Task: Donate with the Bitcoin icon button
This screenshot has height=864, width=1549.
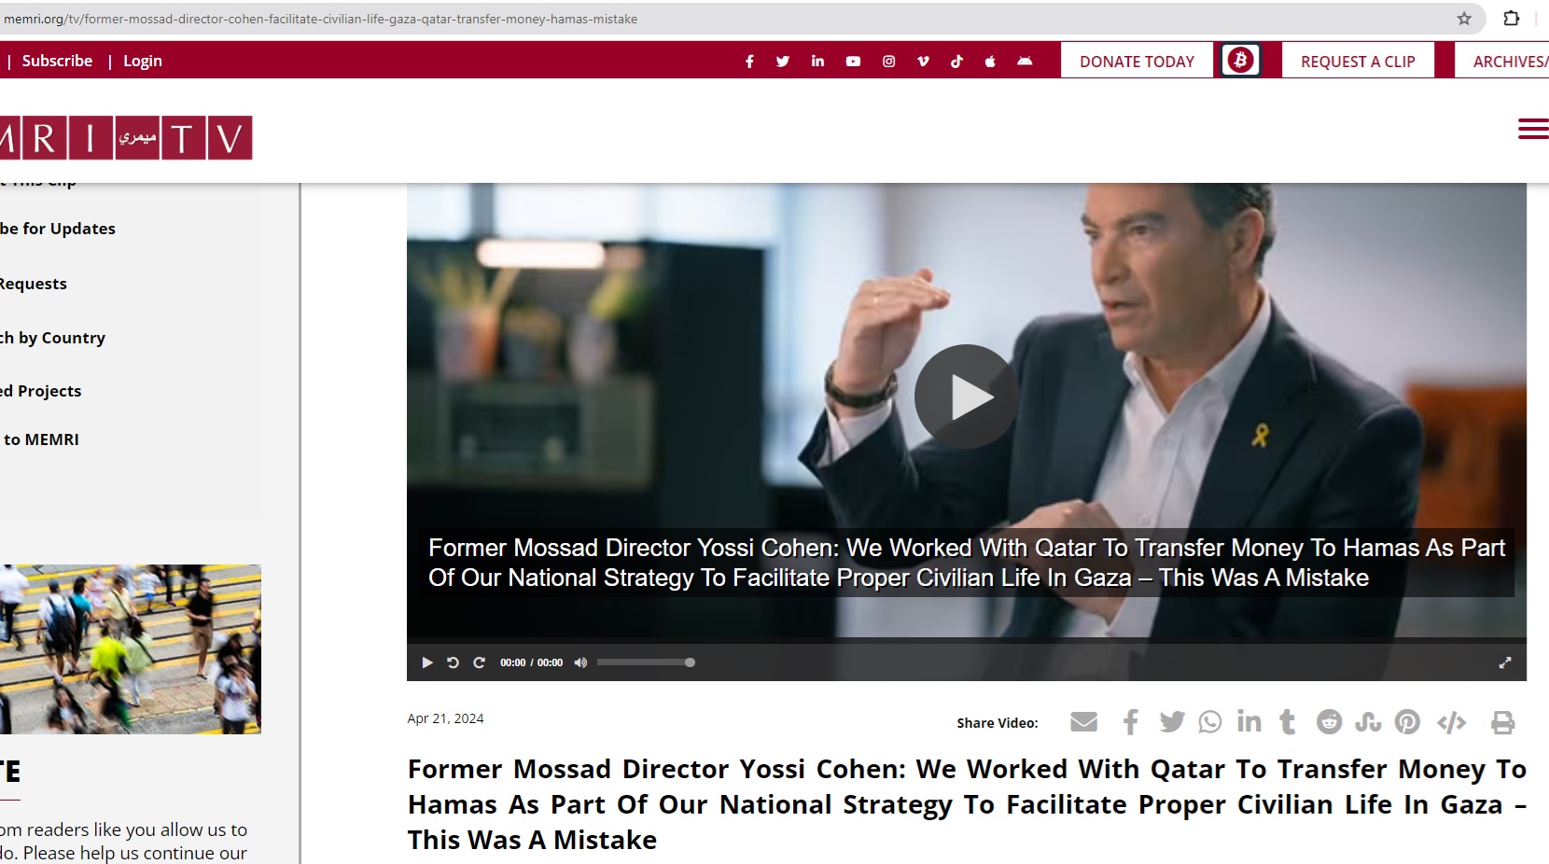Action: coord(1240,61)
